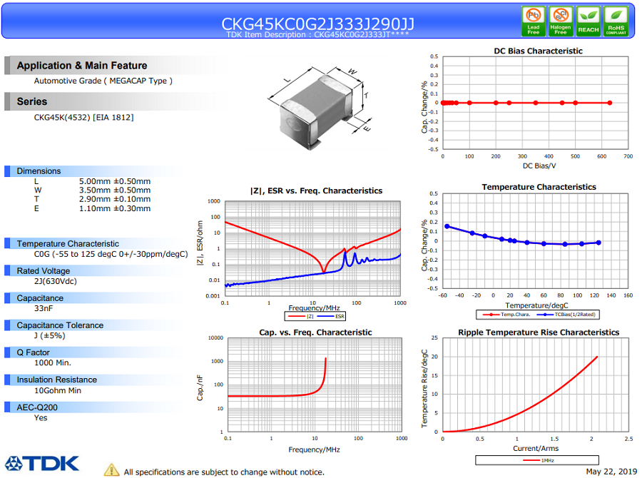The height and width of the screenshot is (478, 642).
Task: Select the 10Gohm Min value
Action: click(57, 391)
